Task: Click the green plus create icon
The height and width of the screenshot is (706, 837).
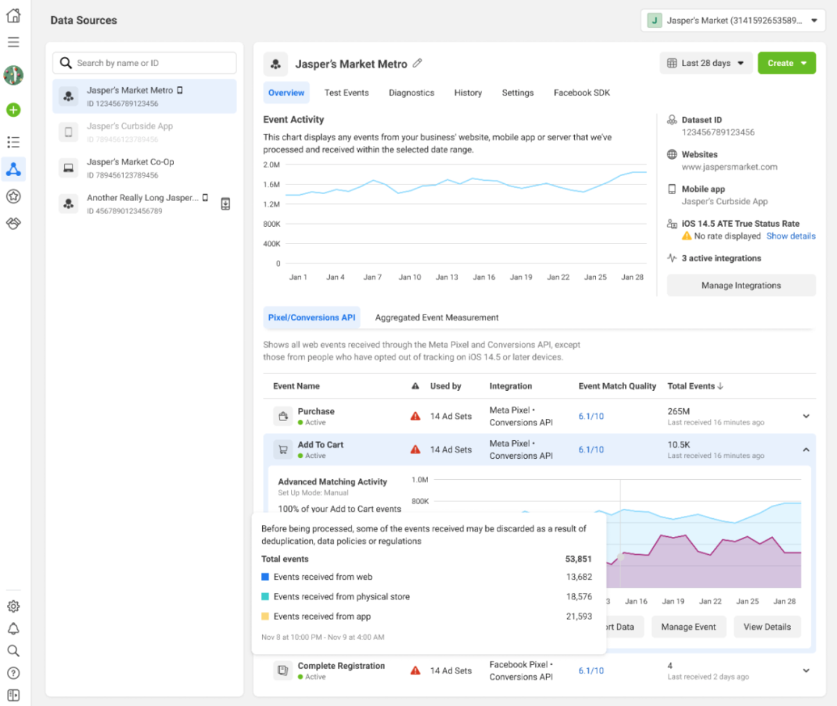Action: click(x=13, y=110)
